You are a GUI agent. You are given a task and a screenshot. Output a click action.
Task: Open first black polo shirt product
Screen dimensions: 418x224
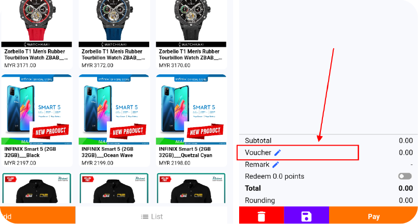pos(37,188)
